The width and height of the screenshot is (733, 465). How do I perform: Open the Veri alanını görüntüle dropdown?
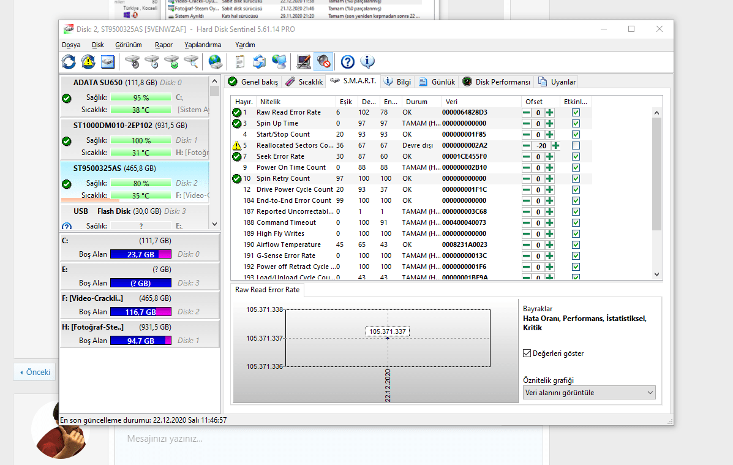(x=588, y=393)
